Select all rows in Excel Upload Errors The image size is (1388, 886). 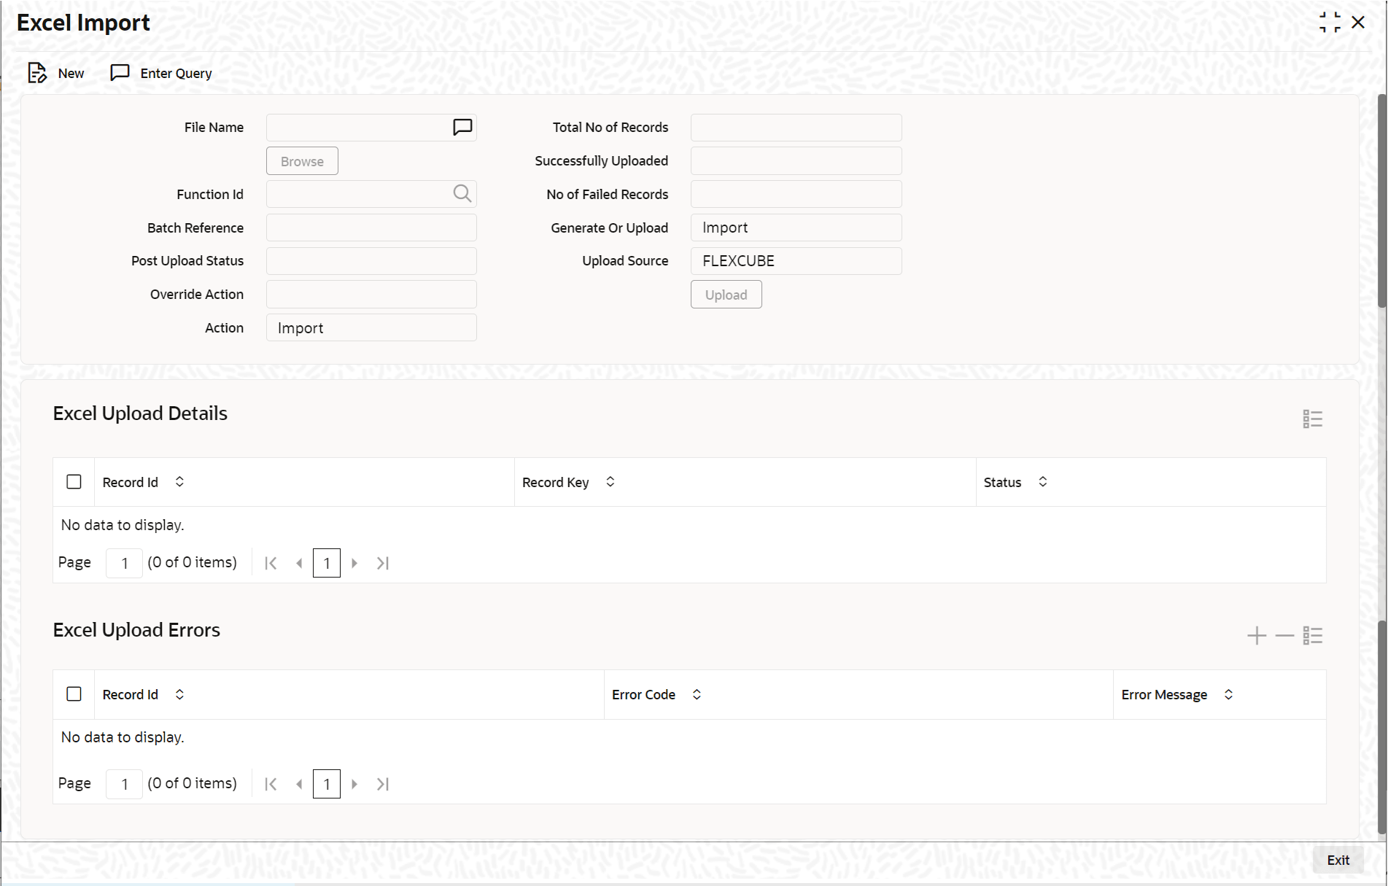74,693
